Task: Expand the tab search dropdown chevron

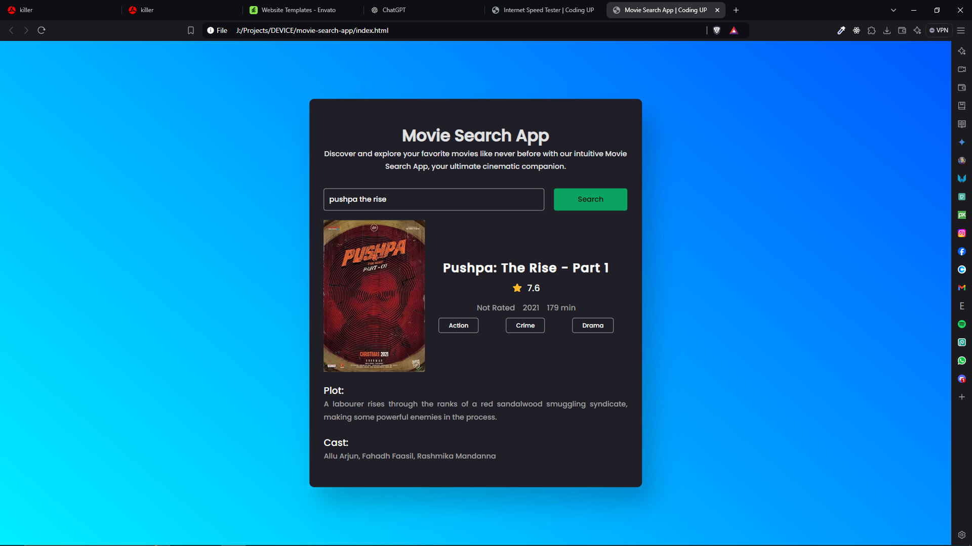Action: pos(894,10)
